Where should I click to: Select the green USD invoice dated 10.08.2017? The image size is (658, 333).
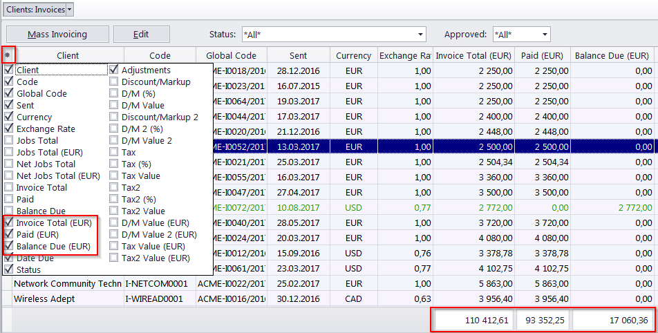[434, 207]
